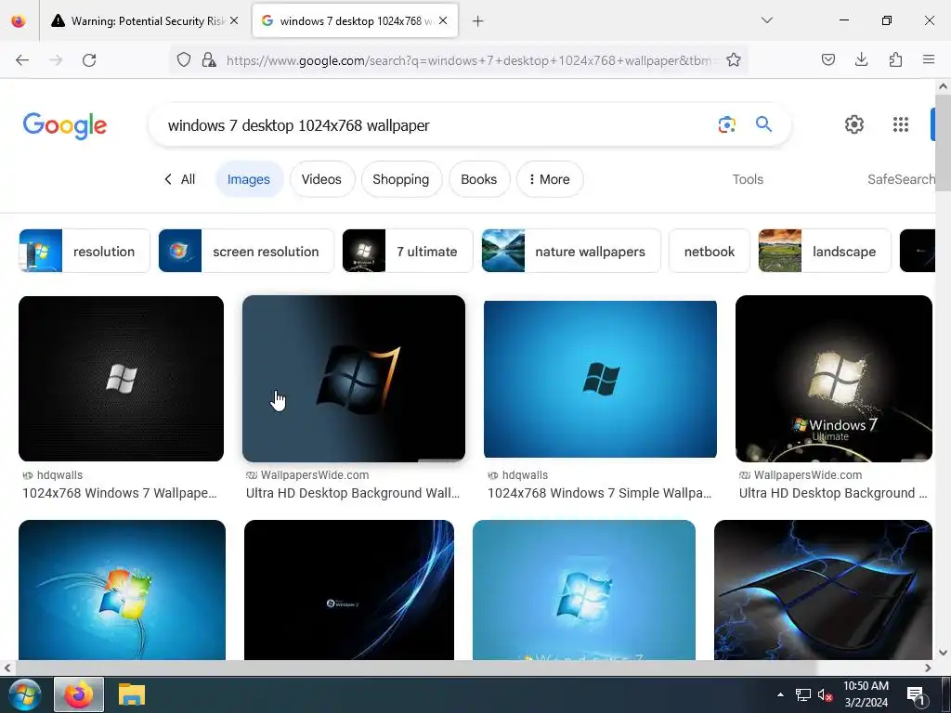Viewport: 951px width, 713px height.
Task: Open the simple blue Windows logo wallpaper thumbnail
Action: (601, 380)
